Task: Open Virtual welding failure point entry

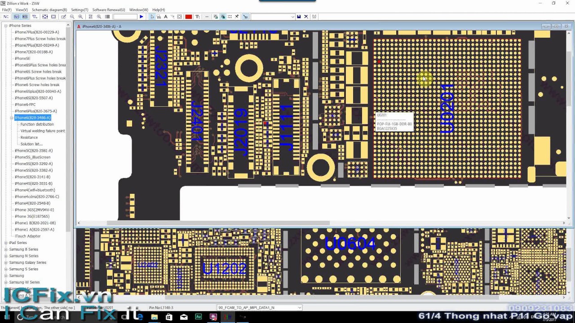Action: click(x=43, y=131)
